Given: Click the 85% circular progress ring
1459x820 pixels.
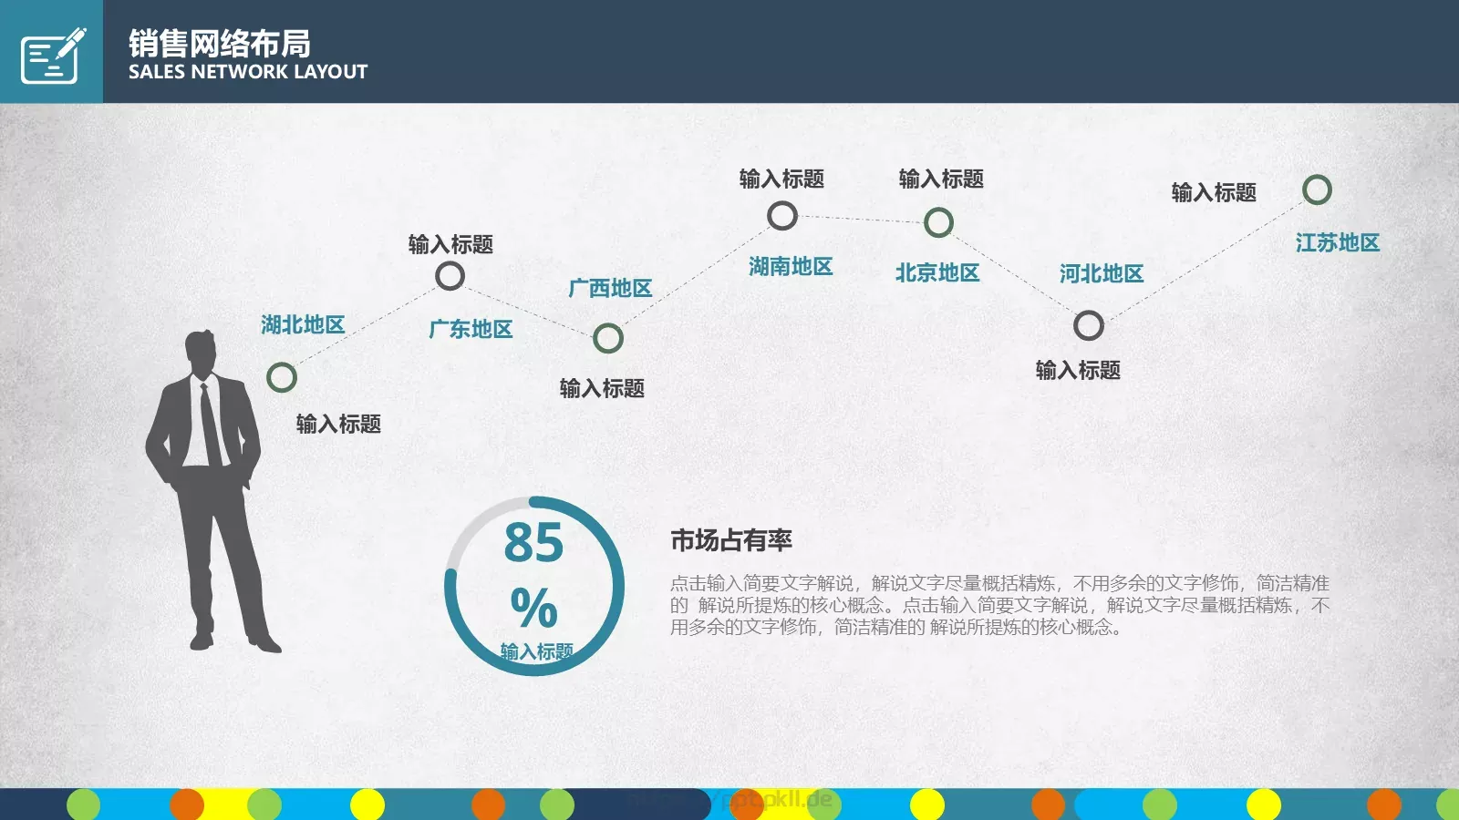Looking at the screenshot, I should pos(534,586).
